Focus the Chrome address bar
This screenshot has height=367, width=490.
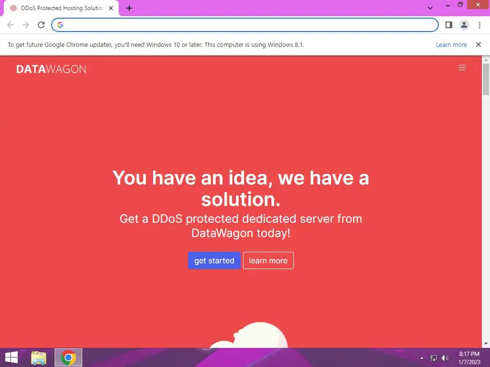[x=245, y=25]
